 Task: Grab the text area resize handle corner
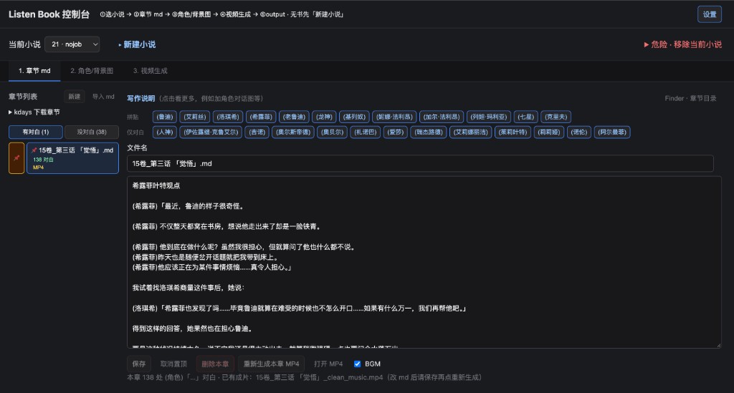point(718,345)
